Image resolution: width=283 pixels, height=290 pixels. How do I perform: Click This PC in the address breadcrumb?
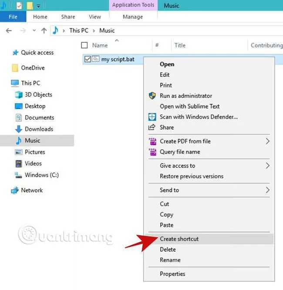[79, 31]
